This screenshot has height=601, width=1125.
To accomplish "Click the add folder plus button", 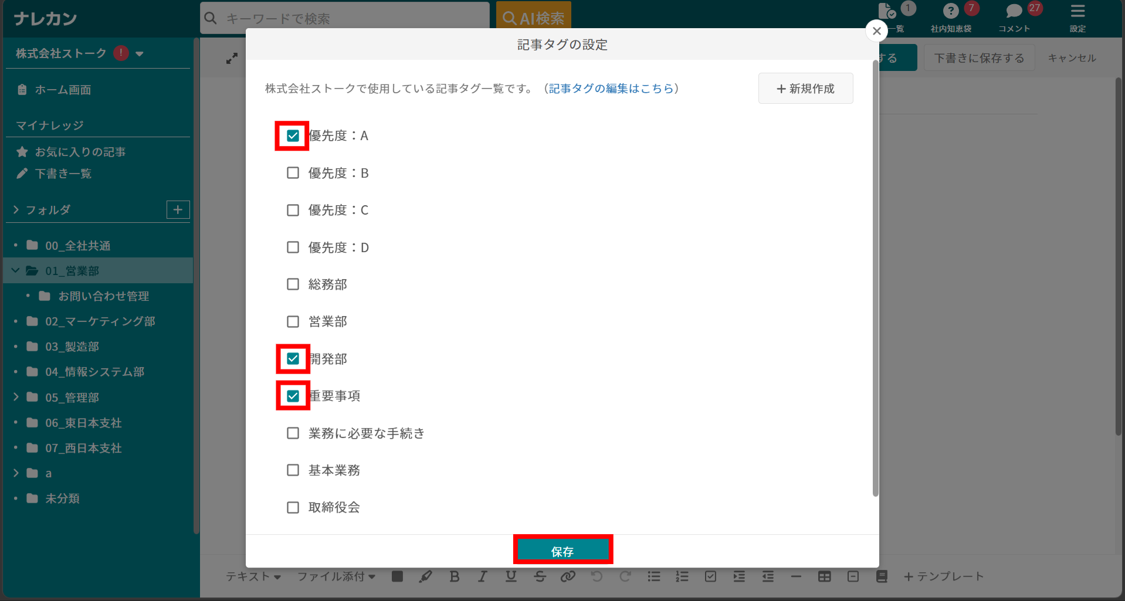I will click(178, 209).
